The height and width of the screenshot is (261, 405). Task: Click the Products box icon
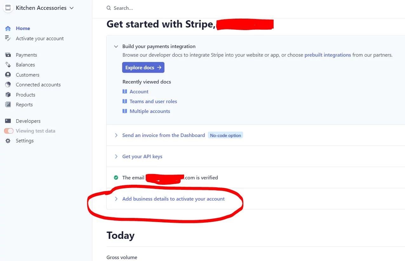coord(8,95)
